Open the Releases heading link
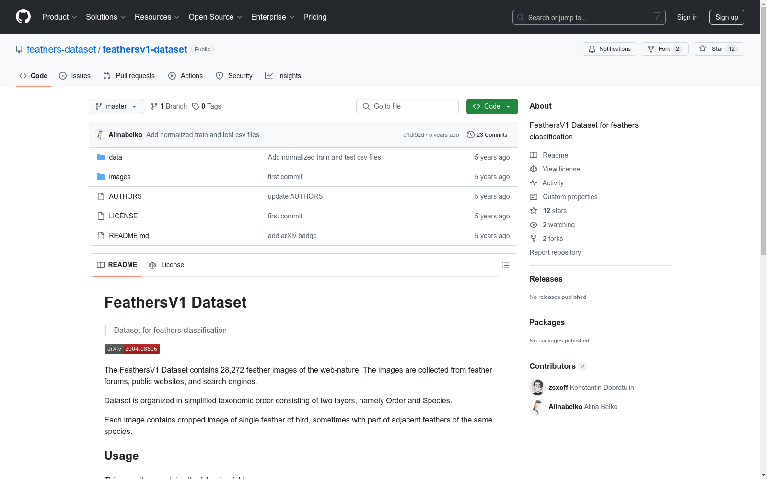Screen dimensions: 767x479 (x=546, y=279)
